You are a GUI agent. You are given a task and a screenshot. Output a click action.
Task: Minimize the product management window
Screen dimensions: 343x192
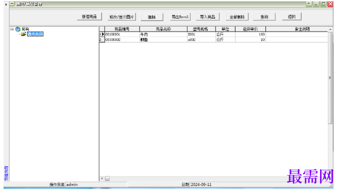[316, 3]
